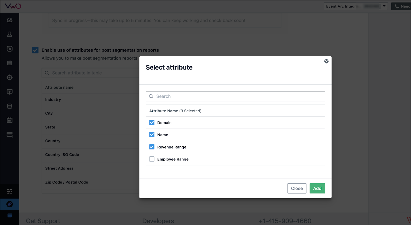This screenshot has width=411, height=225.
Task: Uncheck the Name attribute checkbox
Action: click(x=152, y=135)
